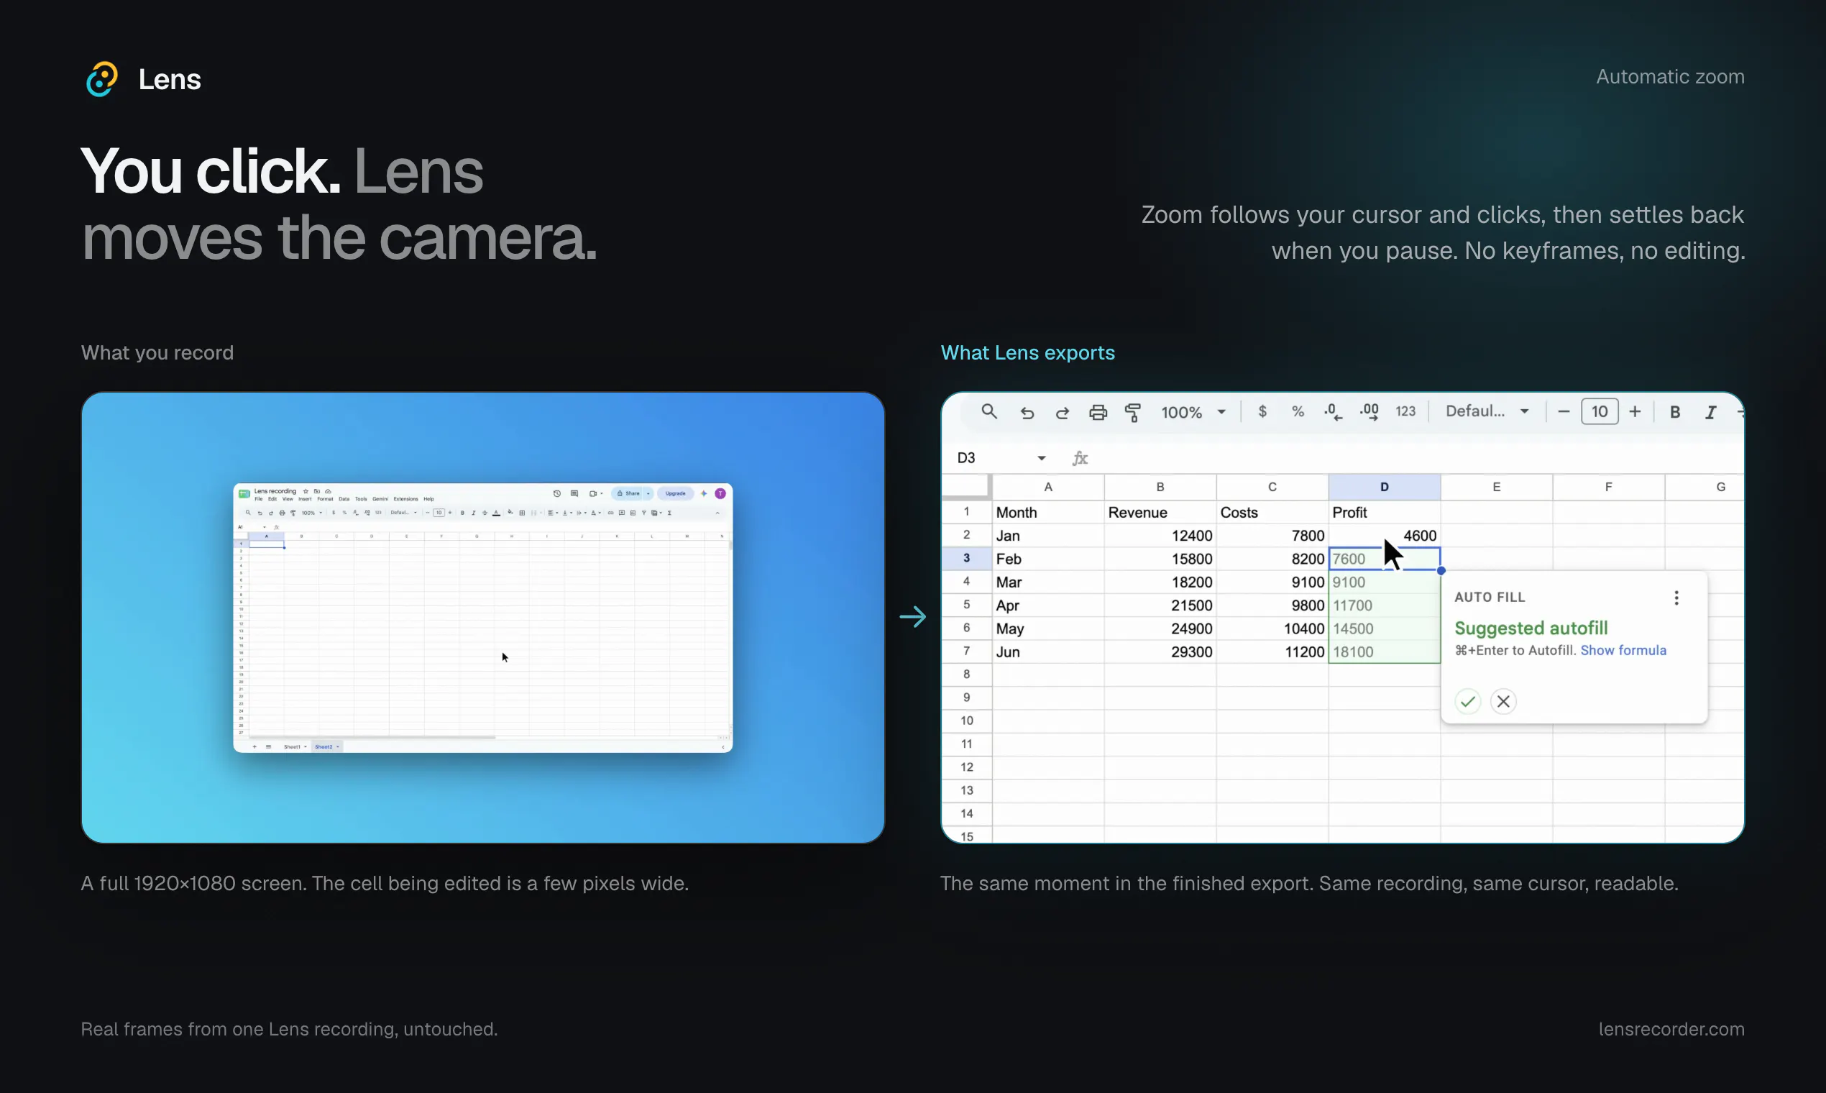Open version history clock icon in the small window
1826x1093 pixels.
pyautogui.click(x=557, y=493)
